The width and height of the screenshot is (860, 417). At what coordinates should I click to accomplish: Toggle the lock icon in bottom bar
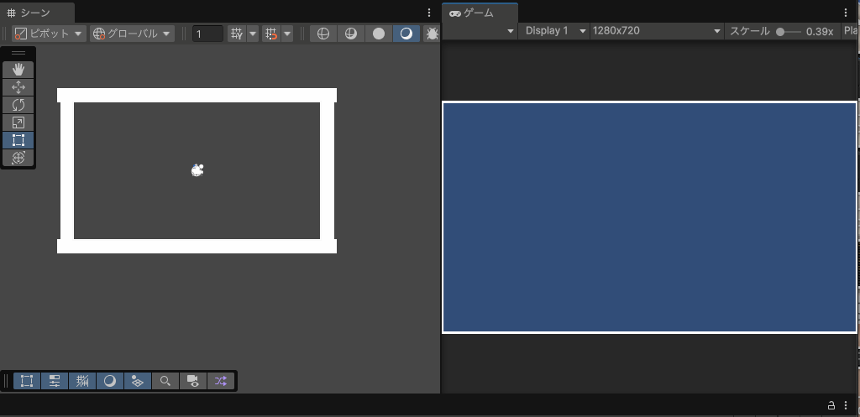click(x=831, y=405)
